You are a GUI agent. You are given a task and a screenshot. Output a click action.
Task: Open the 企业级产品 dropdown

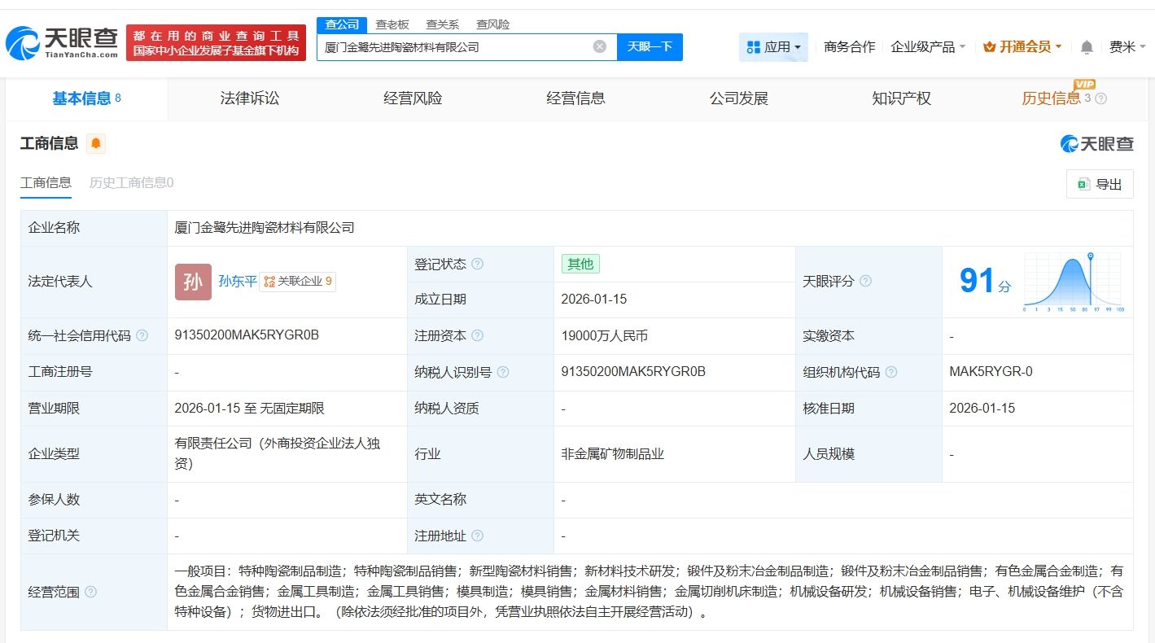coord(928,47)
